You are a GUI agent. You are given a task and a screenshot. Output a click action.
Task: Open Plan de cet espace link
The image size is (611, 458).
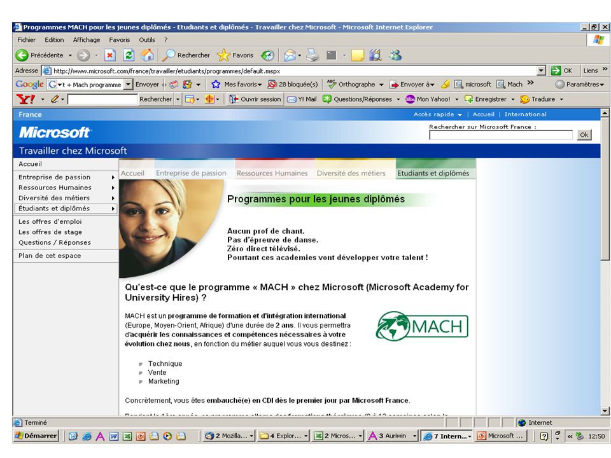click(x=50, y=256)
